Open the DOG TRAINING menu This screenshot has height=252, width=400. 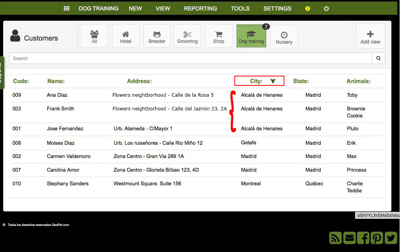[x=98, y=9]
